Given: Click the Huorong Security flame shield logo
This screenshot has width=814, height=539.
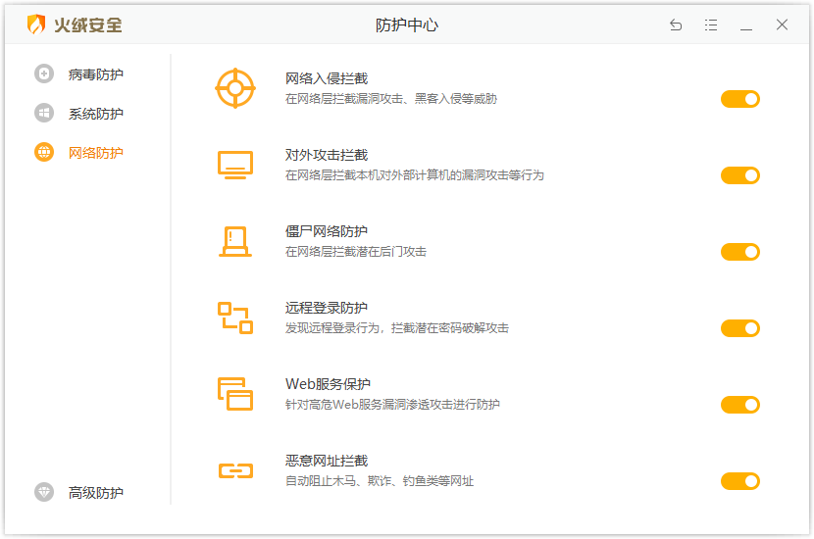Looking at the screenshot, I should click(x=36, y=25).
